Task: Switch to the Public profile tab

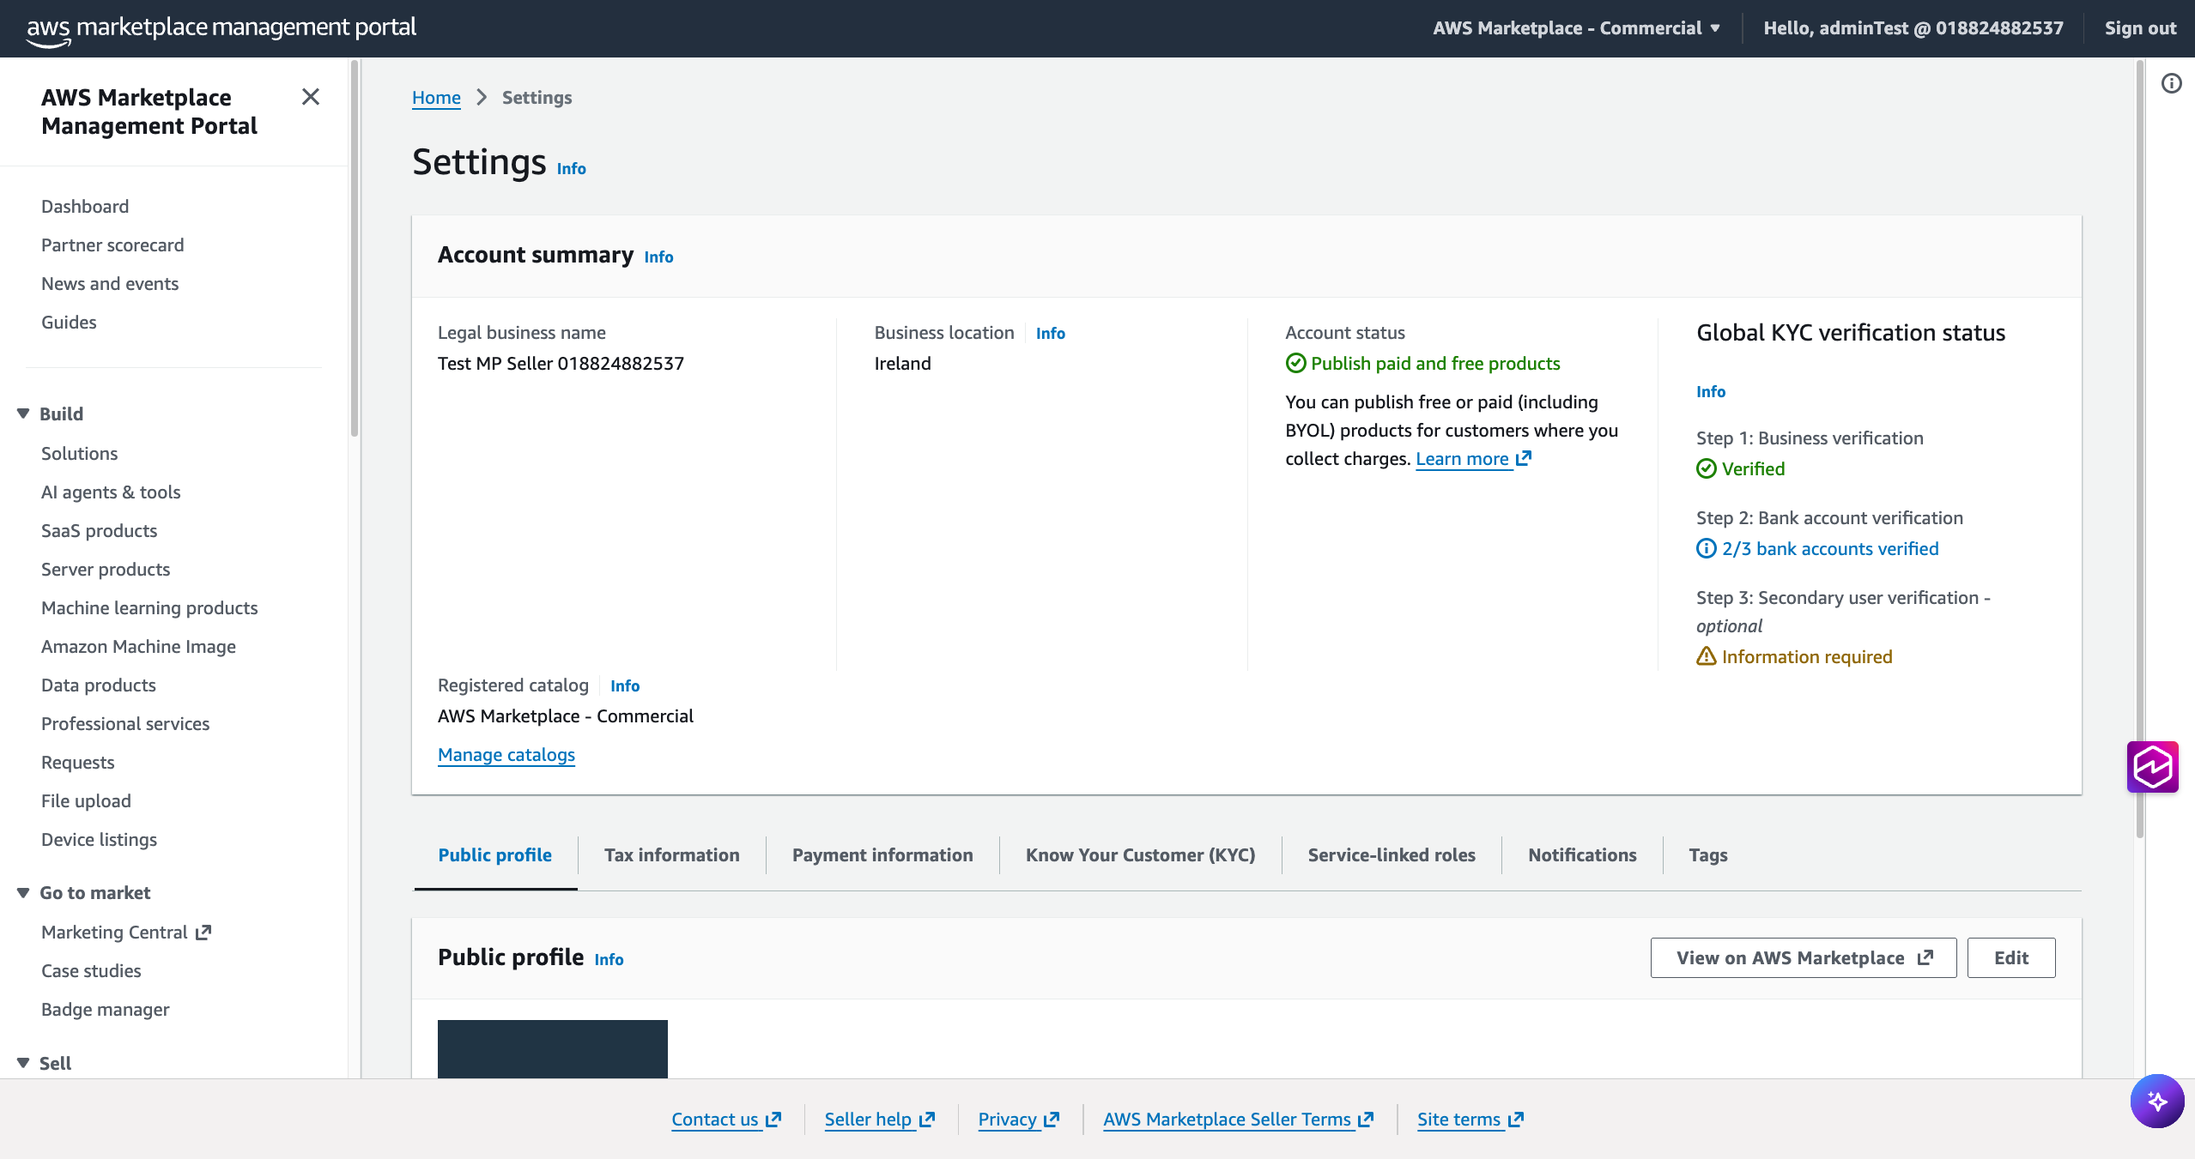Action: [x=495, y=854]
